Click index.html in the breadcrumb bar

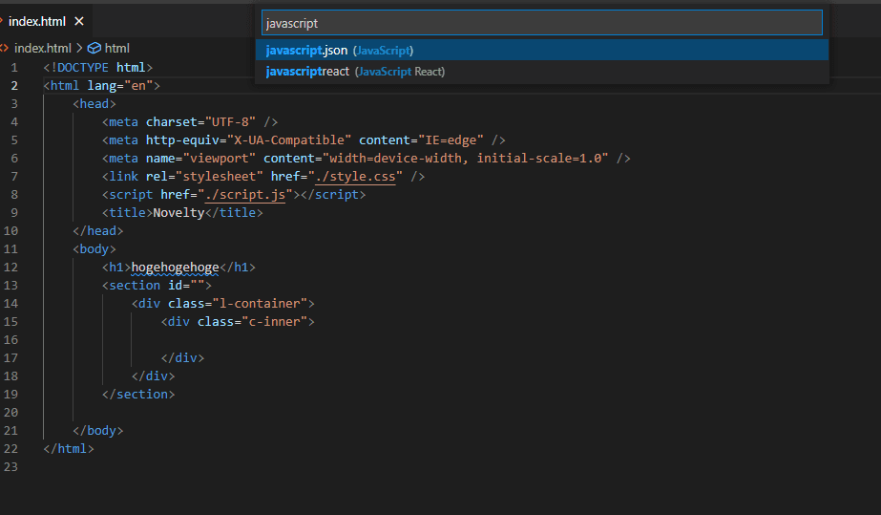pyautogui.click(x=43, y=48)
